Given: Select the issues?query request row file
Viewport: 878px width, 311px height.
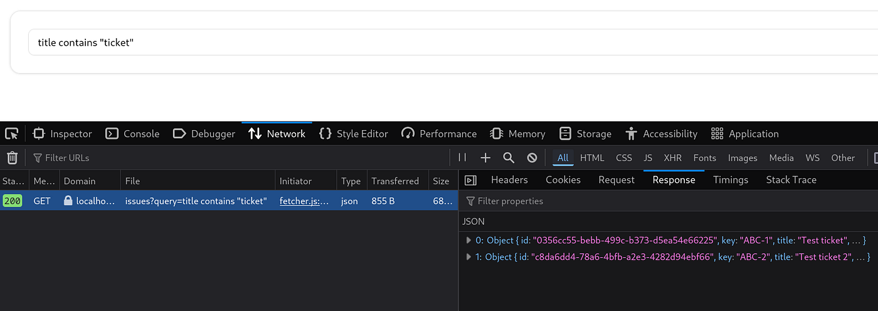Looking at the screenshot, I should point(196,201).
